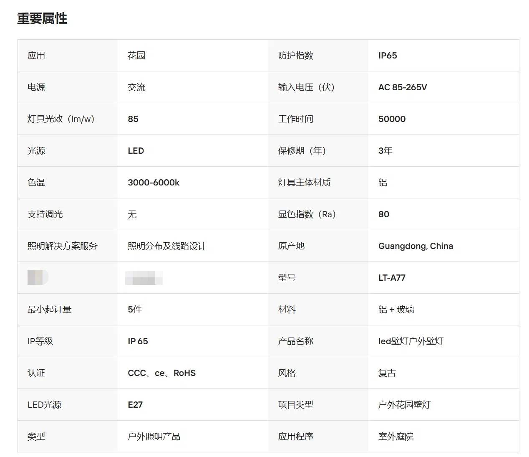Click the 电源 label
Image resolution: width=529 pixels, height=457 pixels.
pos(36,87)
